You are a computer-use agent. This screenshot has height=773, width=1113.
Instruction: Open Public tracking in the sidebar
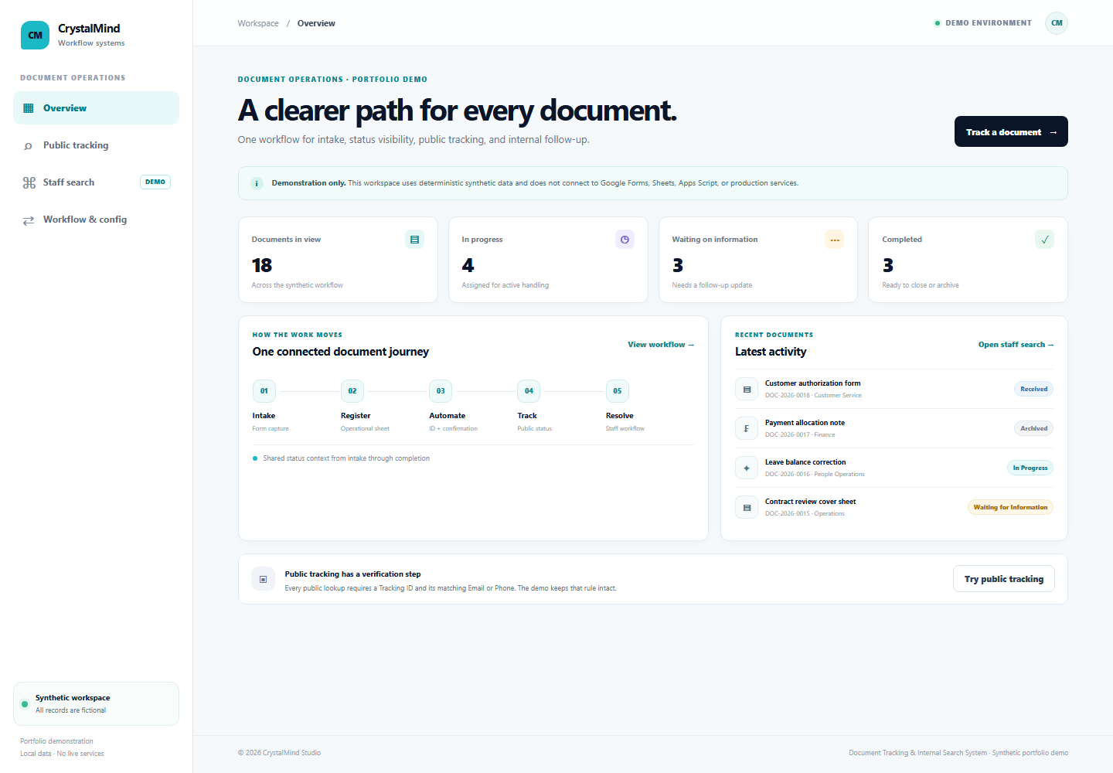[x=96, y=145]
